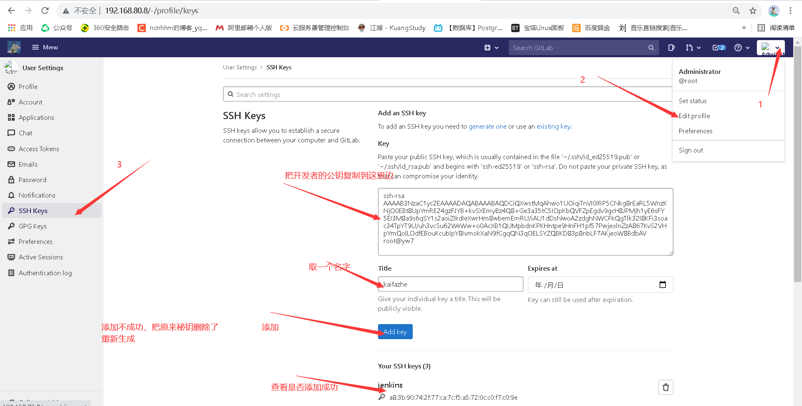Image resolution: width=802 pixels, height=406 pixels.
Task: Click the Title field containing kaifazhe
Action: pyautogui.click(x=450, y=284)
